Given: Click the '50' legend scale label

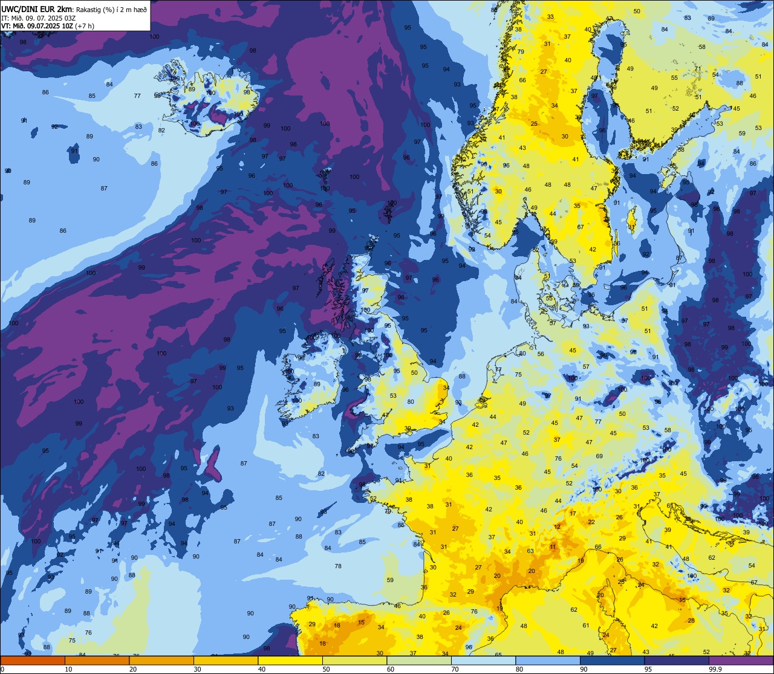Looking at the screenshot, I should click(326, 669).
